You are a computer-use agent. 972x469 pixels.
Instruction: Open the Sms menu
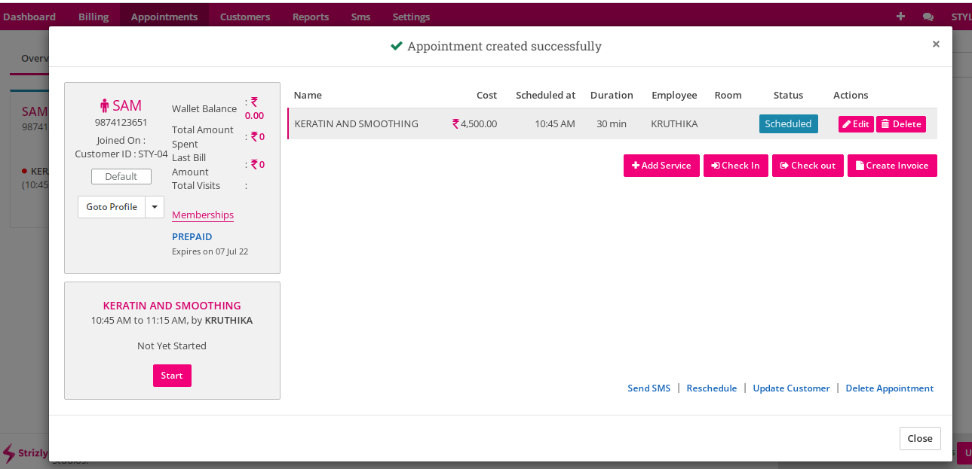360,17
